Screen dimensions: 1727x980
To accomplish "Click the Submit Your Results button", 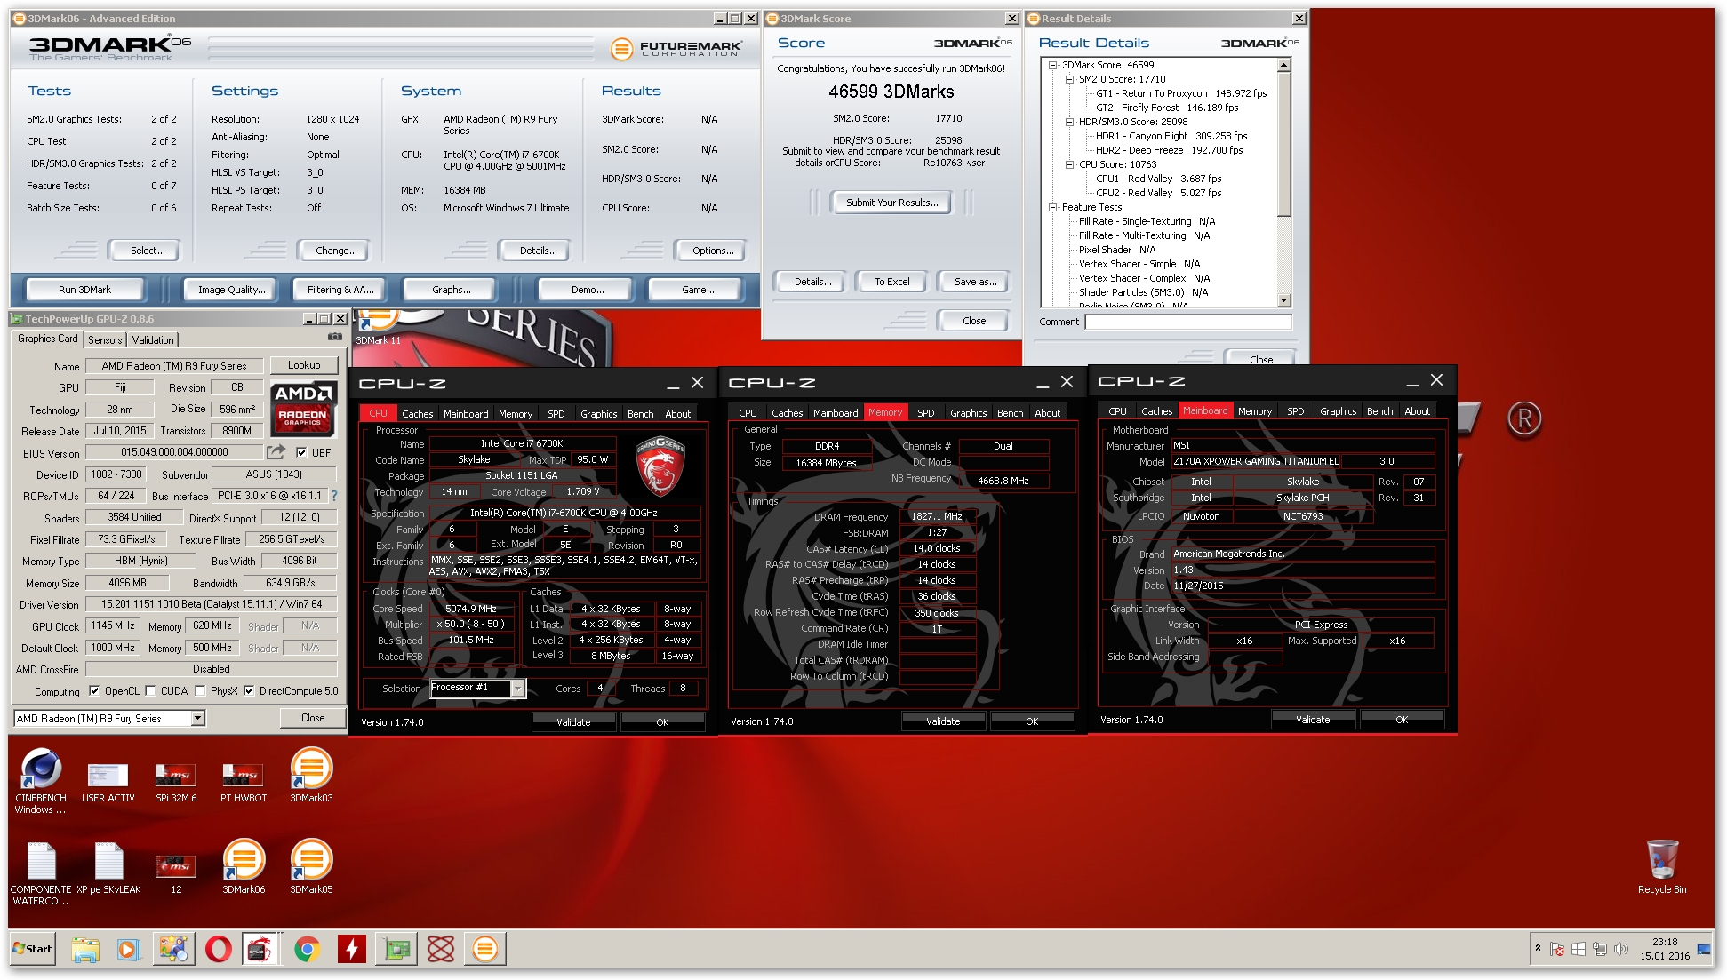I will click(x=891, y=203).
